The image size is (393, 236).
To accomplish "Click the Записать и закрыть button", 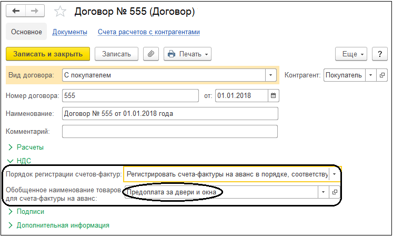I will click(x=48, y=54).
